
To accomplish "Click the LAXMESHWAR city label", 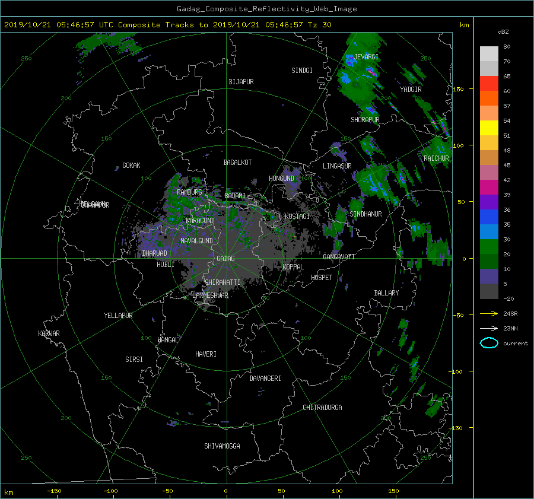I will [210, 295].
